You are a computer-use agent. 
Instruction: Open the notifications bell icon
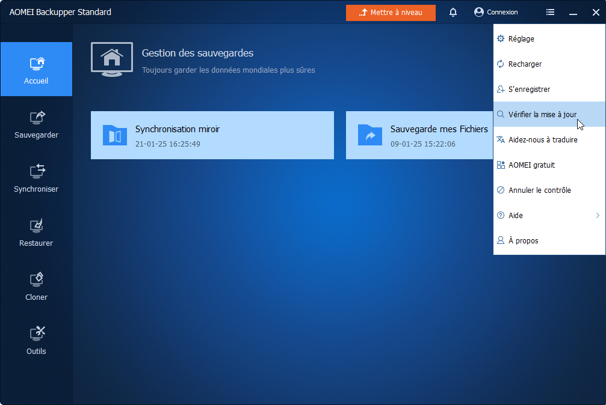[453, 13]
